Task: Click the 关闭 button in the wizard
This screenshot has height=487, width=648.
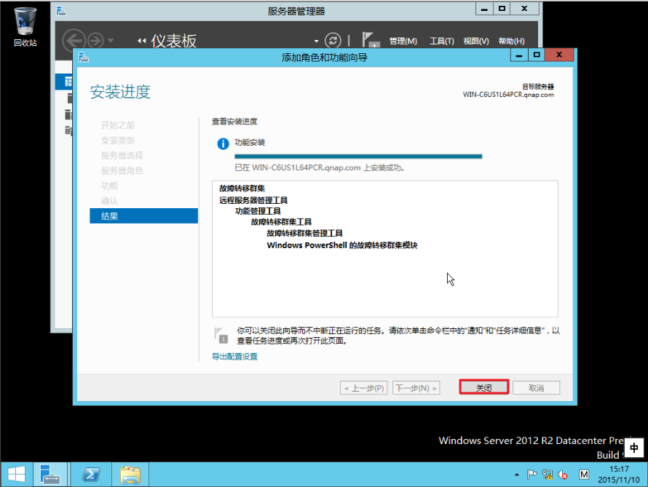Action: [483, 387]
